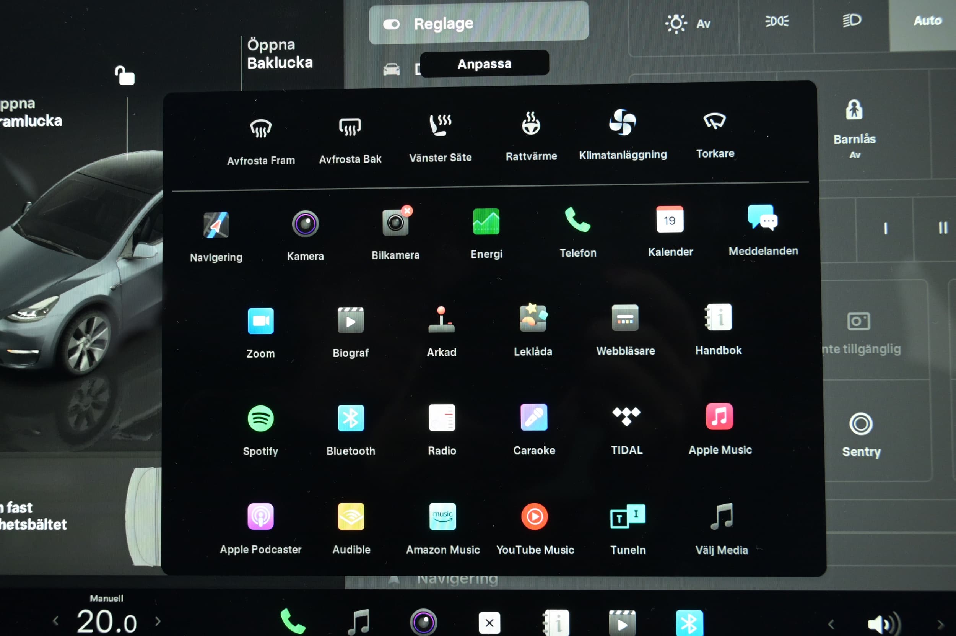The image size is (956, 636).
Task: Open phone from the bottom dock
Action: [x=293, y=621]
